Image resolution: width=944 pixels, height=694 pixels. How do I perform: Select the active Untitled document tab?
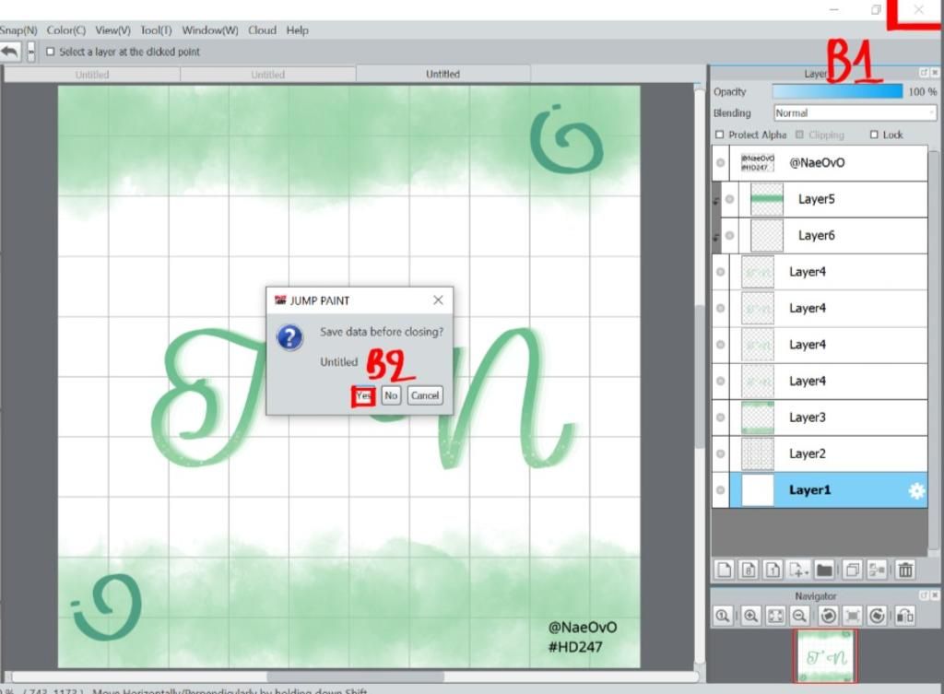coord(443,74)
